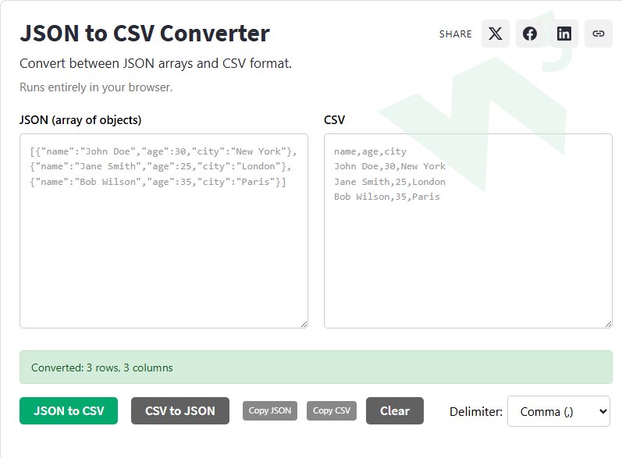Click the CSV textarea resize handle
This screenshot has height=458, width=622.
(608, 324)
